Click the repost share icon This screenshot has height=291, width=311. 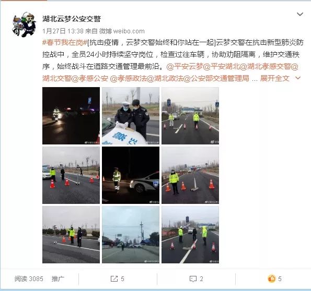114,278
